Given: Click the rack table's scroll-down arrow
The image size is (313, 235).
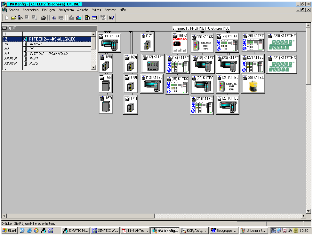Looking at the screenshot, I should (x=93, y=68).
